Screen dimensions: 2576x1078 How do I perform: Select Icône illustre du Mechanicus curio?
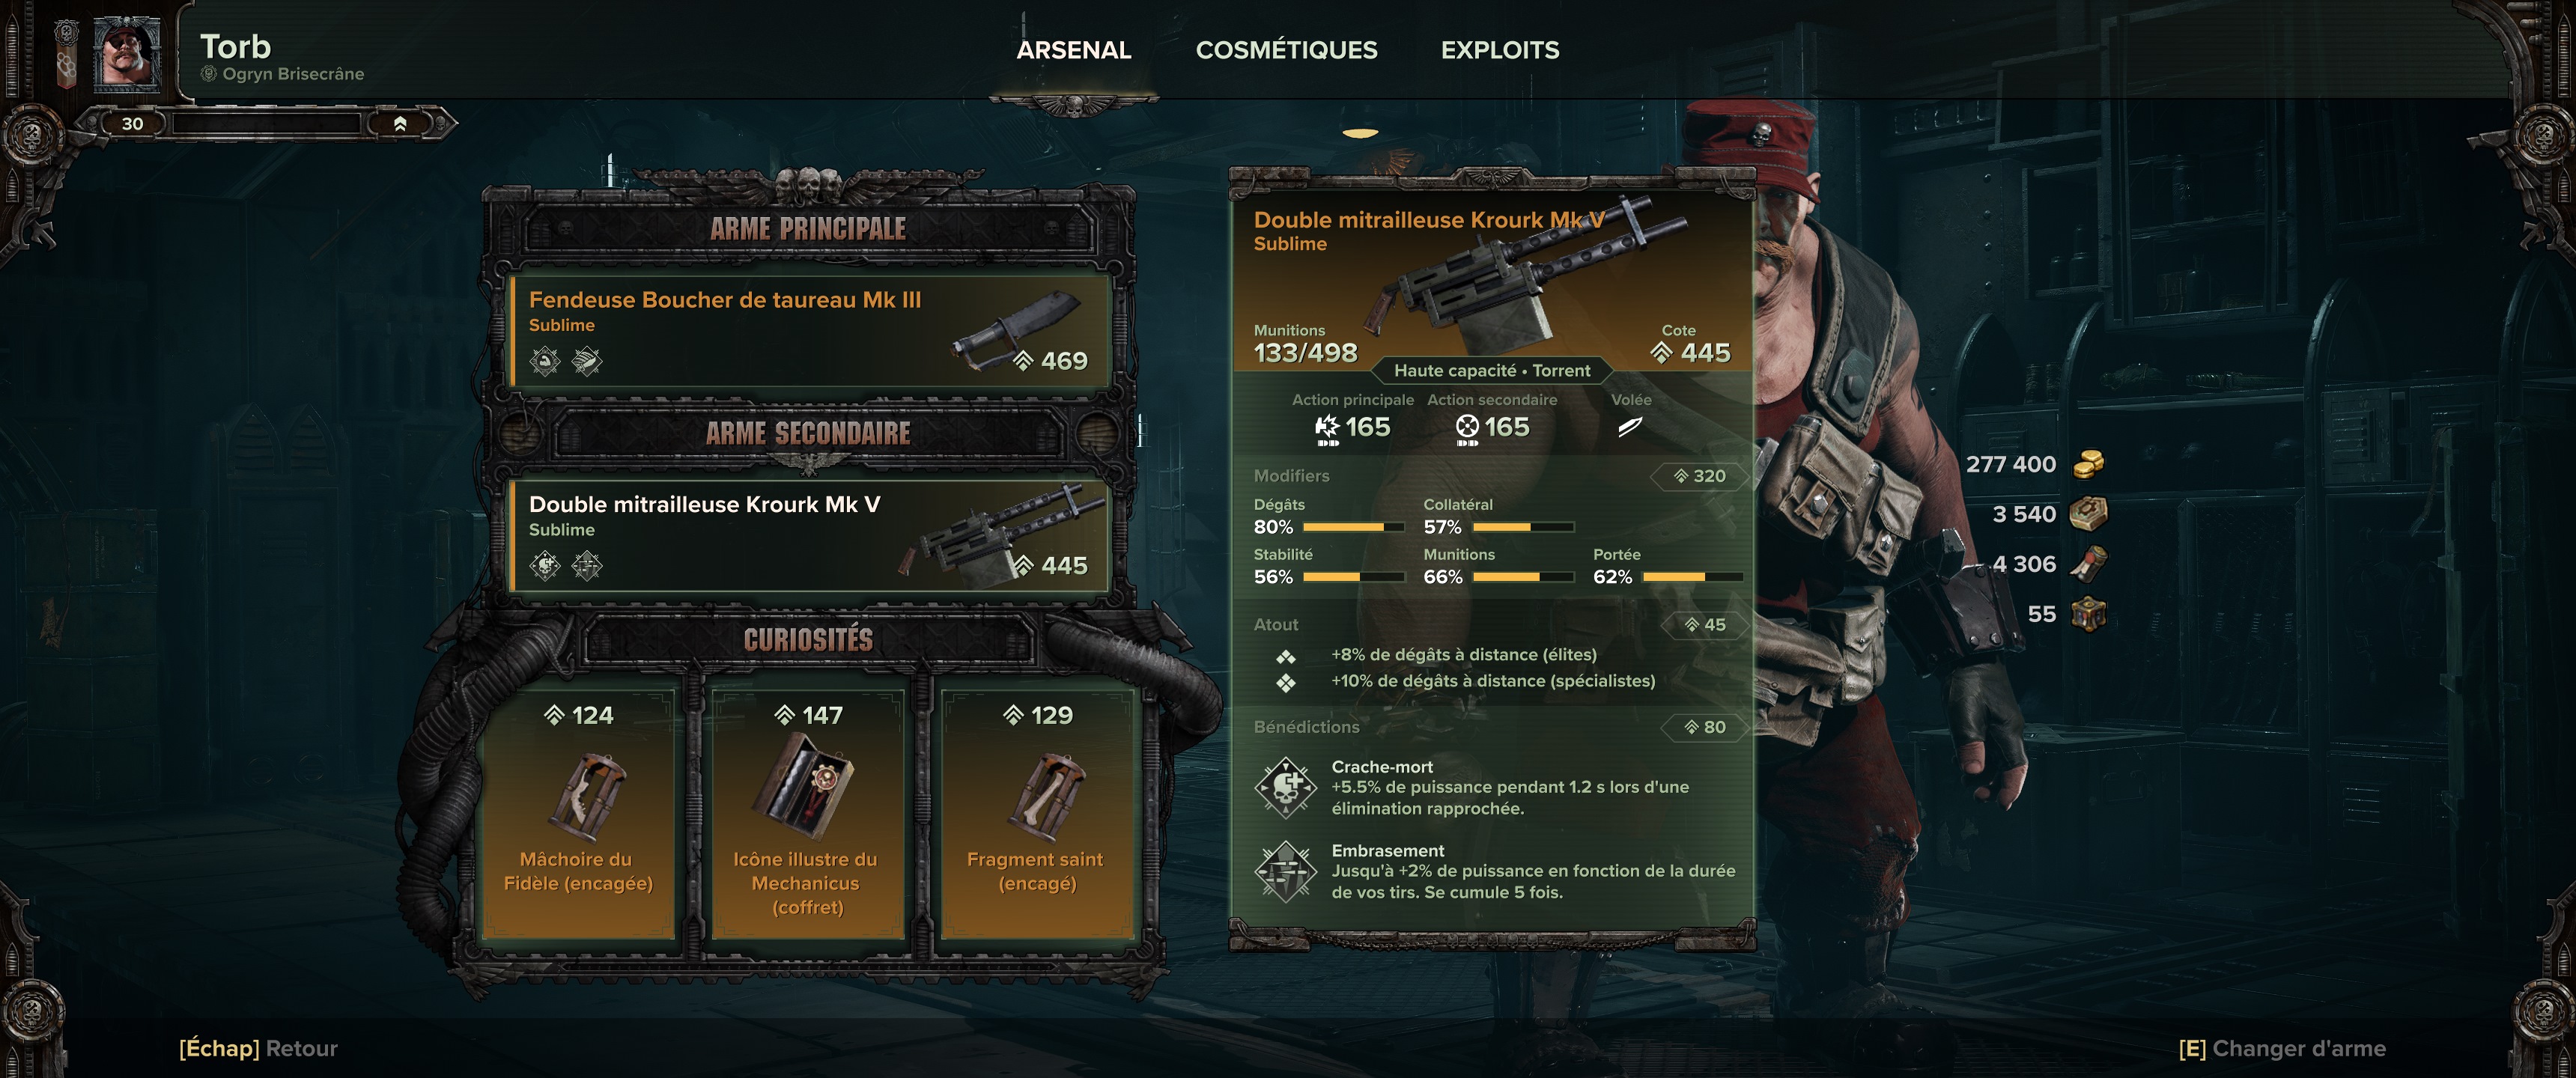click(x=807, y=813)
